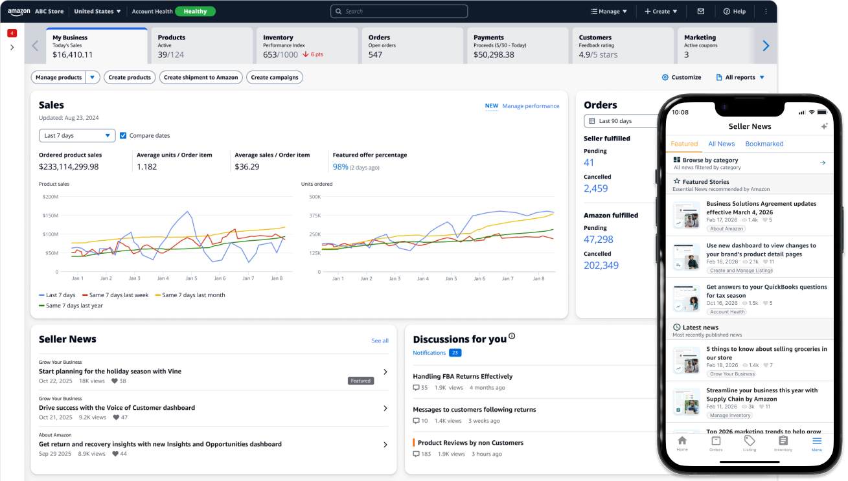Screen dimensions: 848x481
Task: Expand Manage products split-button arrow
Action: (x=93, y=78)
